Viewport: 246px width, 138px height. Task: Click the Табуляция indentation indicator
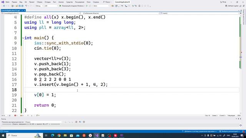coord(231,115)
